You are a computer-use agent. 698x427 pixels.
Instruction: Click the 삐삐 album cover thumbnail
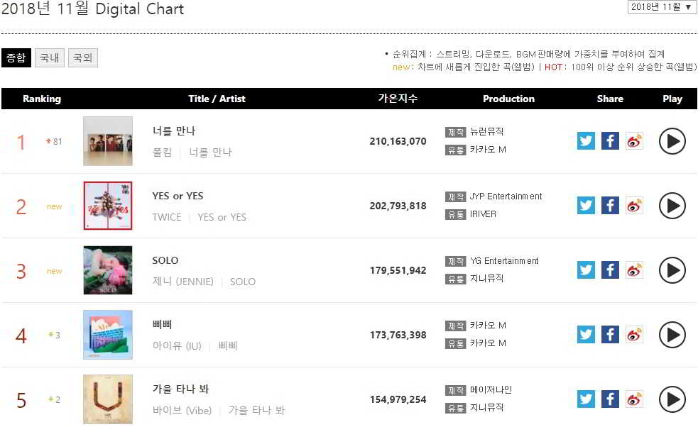tap(108, 335)
